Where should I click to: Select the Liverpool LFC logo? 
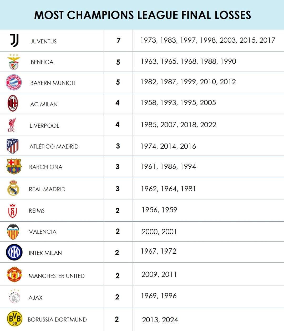tap(12, 125)
